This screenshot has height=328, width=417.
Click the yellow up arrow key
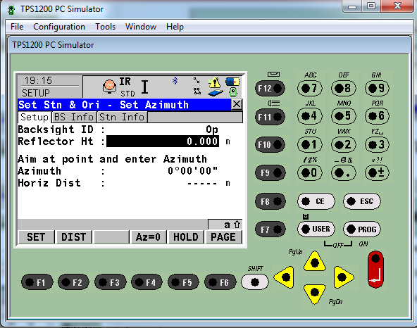click(x=315, y=262)
